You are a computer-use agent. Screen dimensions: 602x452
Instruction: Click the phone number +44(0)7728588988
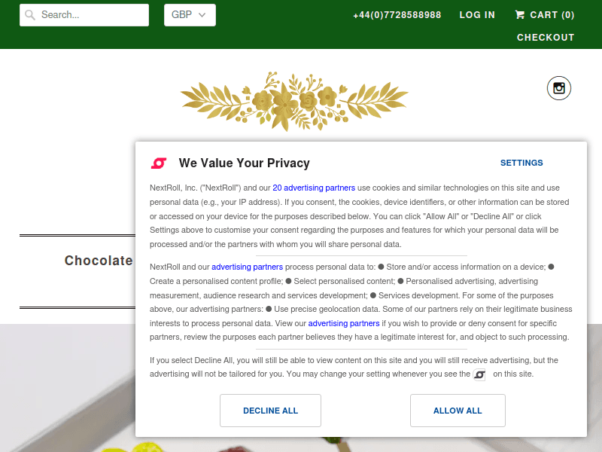(x=397, y=15)
